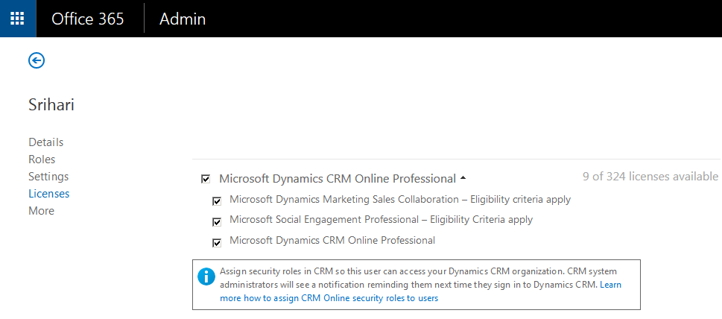Viewport: 722px width, 319px height.
Task: Uncheck Microsoft Dynamics CRM Online Professional parent checkbox
Action: click(206, 179)
